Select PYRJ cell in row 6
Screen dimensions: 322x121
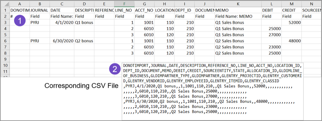pyautogui.click(x=40, y=41)
